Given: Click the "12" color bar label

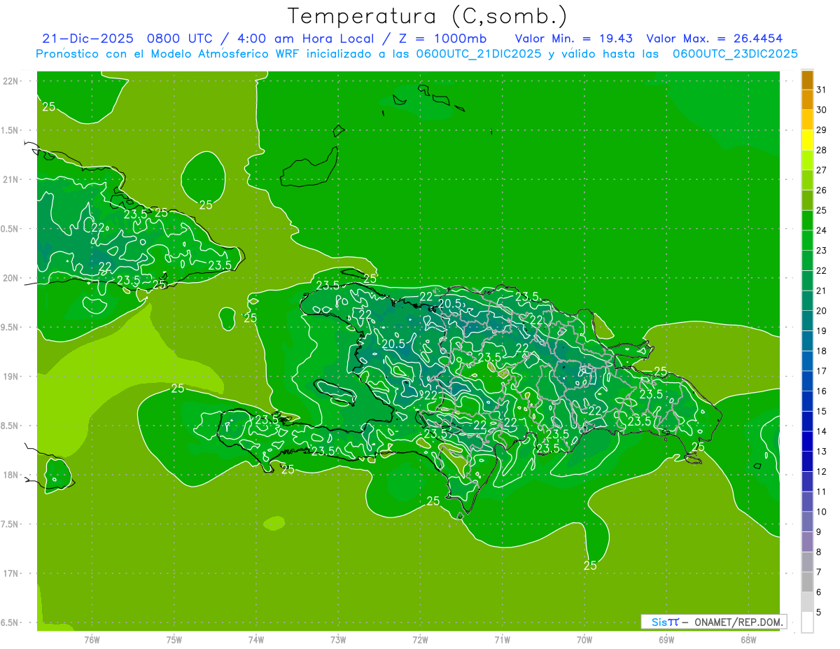Looking at the screenshot, I should pos(822,472).
